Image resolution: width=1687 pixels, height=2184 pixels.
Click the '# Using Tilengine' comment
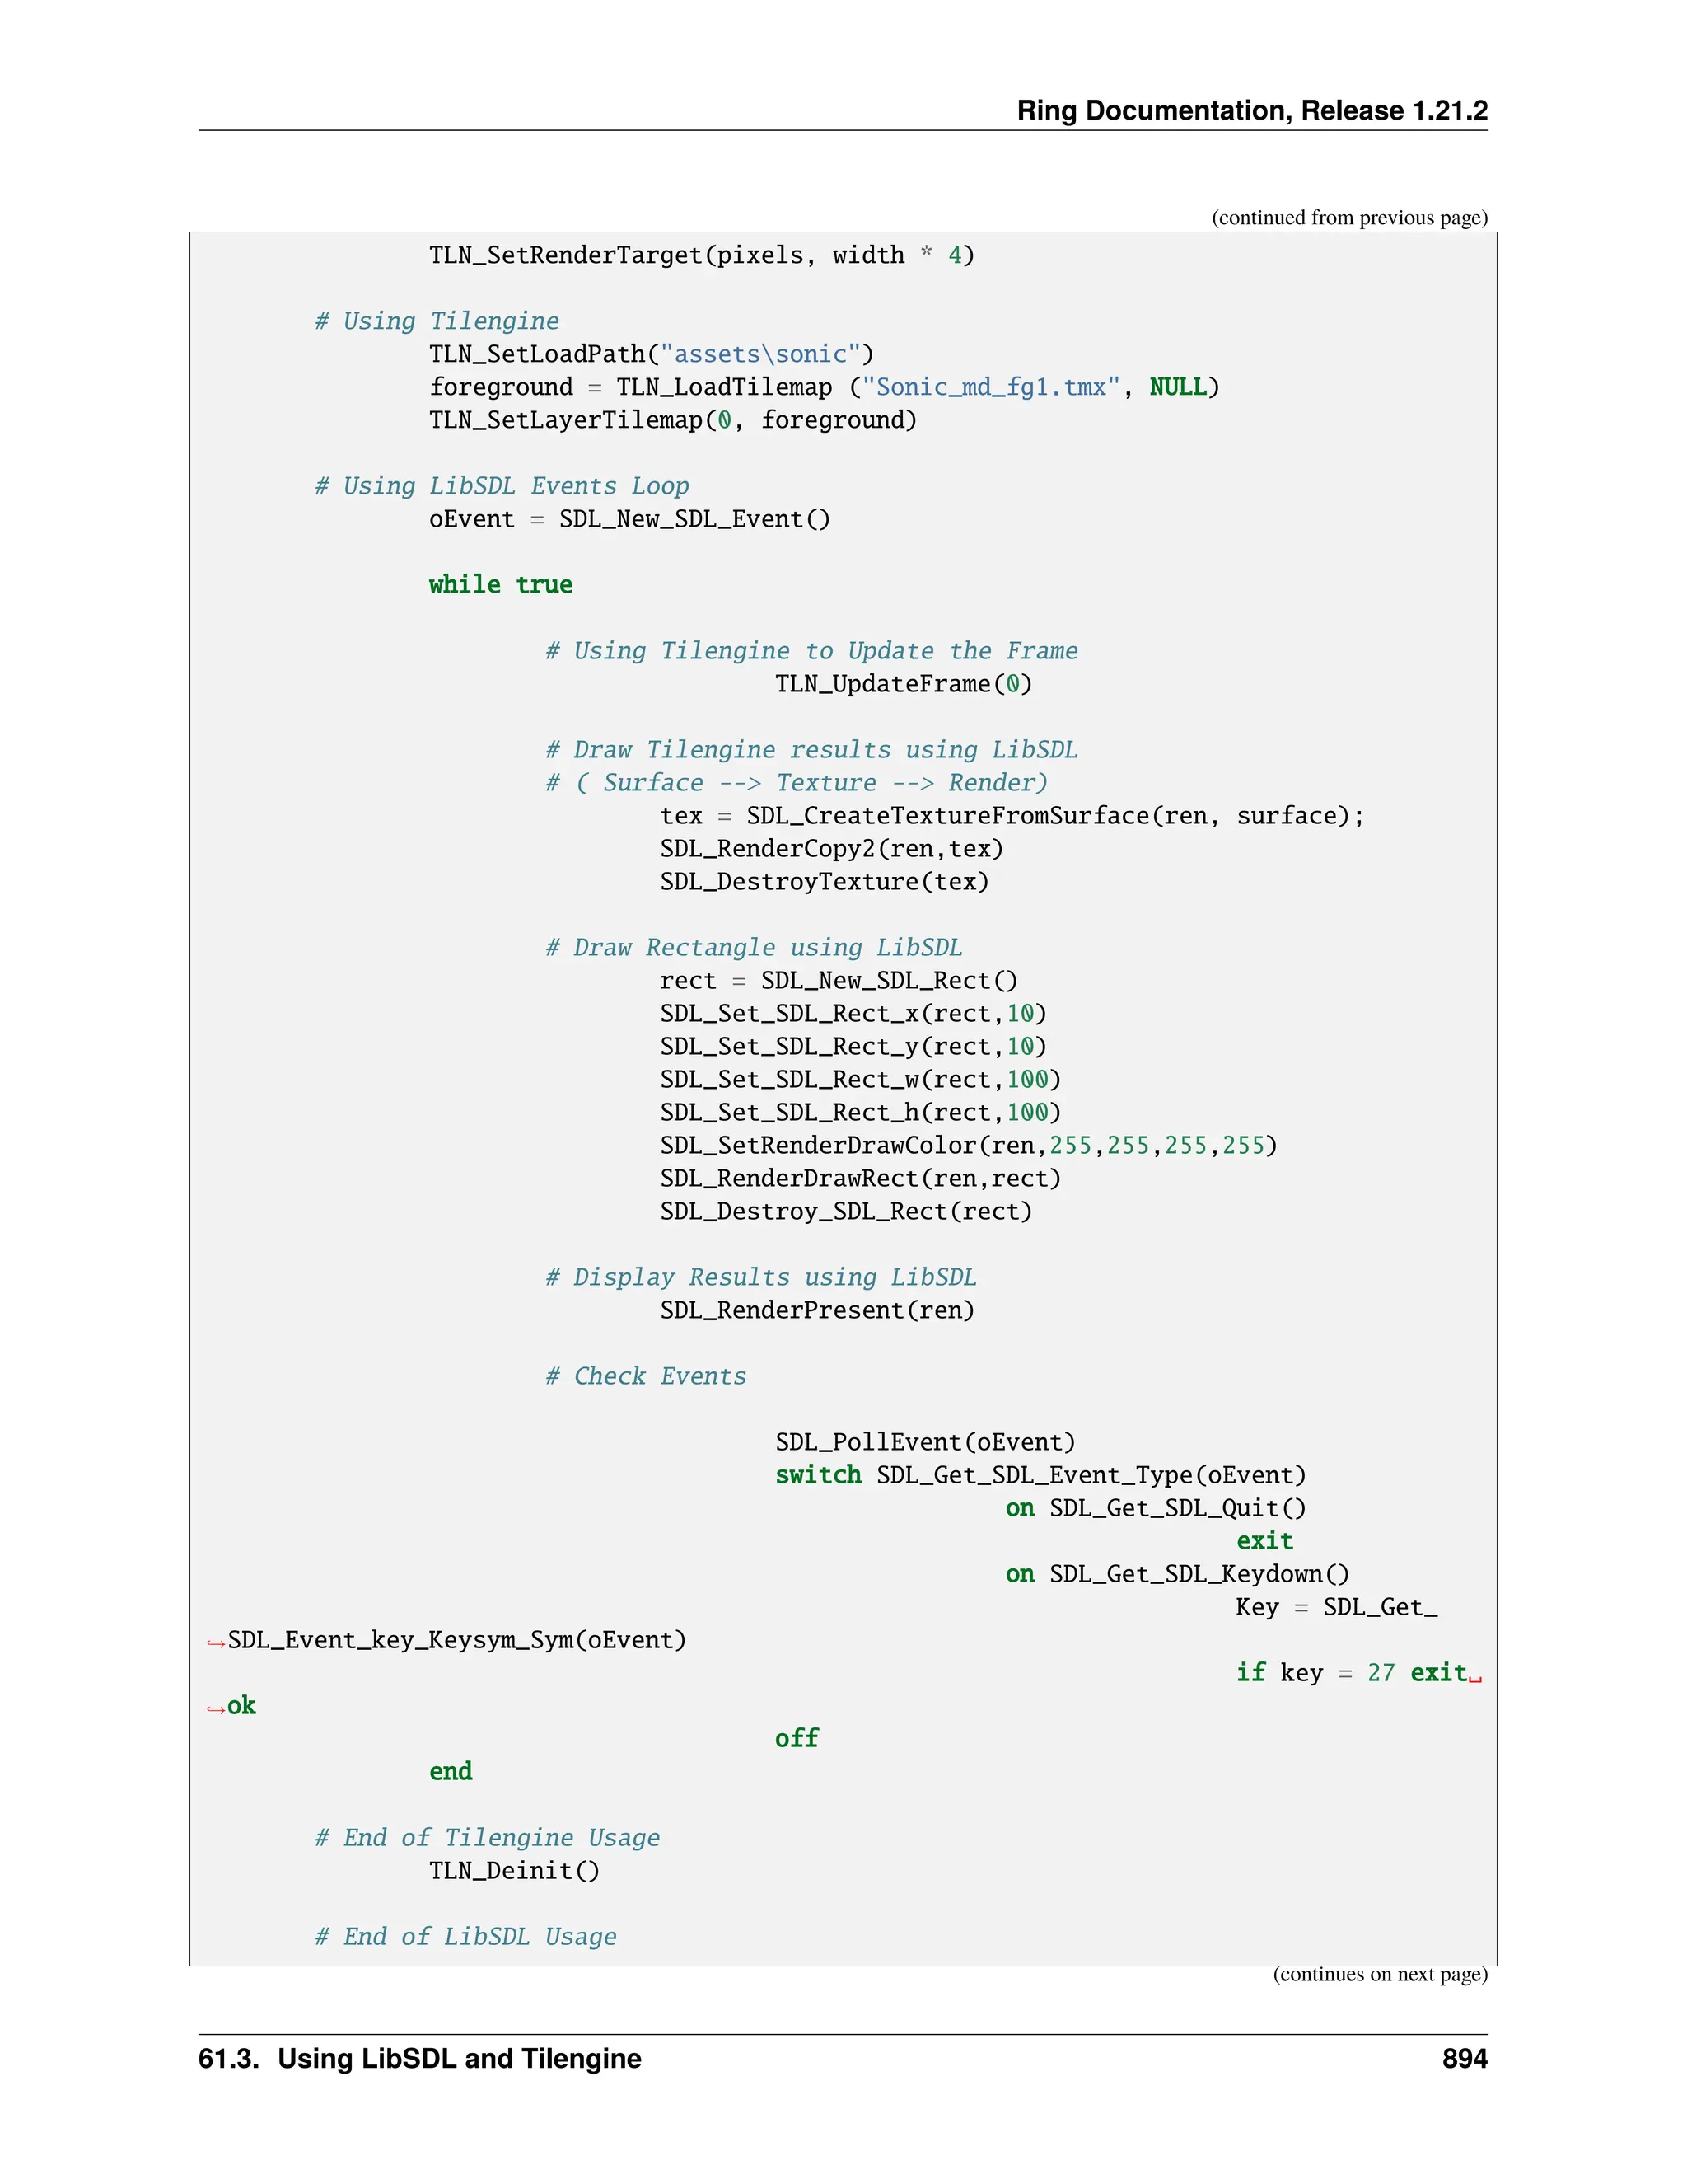point(437,321)
